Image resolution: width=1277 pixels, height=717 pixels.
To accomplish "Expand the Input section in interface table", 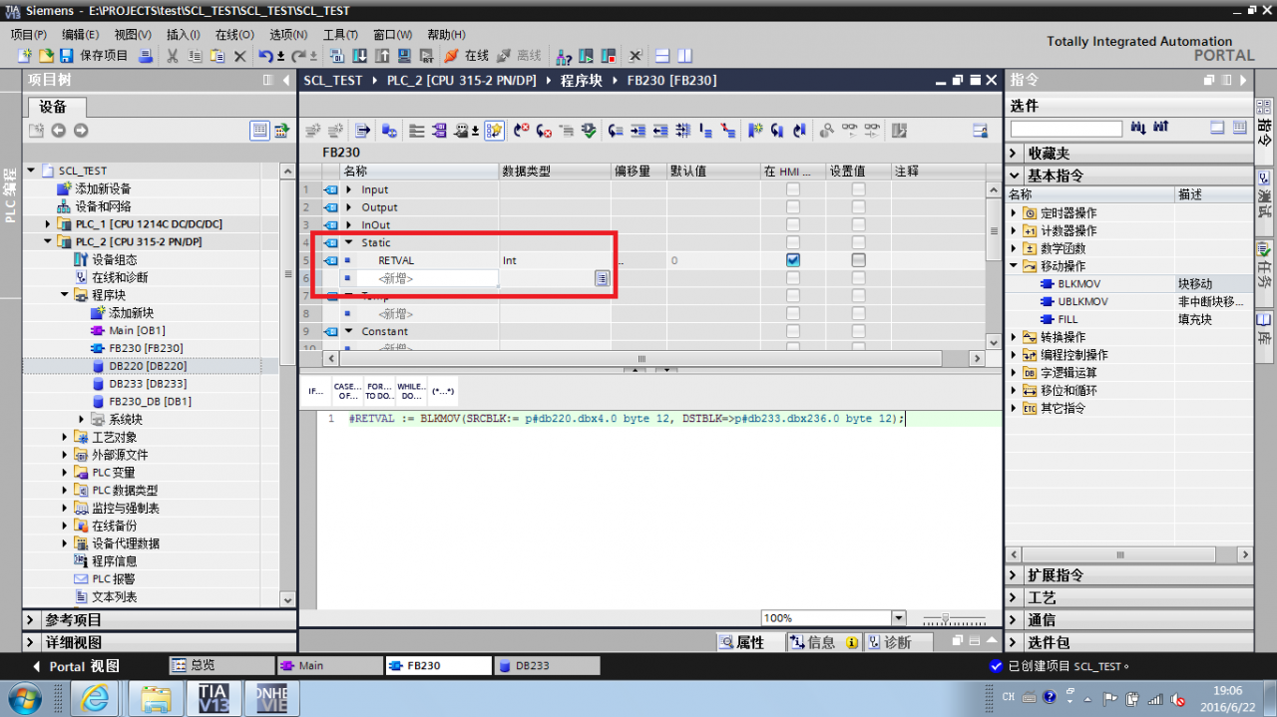I will point(349,189).
